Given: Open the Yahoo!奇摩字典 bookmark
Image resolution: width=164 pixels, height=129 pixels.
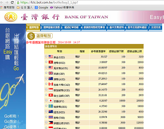Looking at the screenshot, I should pos(62,8).
